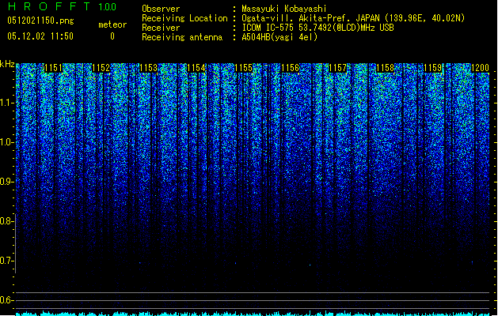The width and height of the screenshot is (498, 316).
Task: Click the 0.7 frequency axis label
Action: (7, 261)
